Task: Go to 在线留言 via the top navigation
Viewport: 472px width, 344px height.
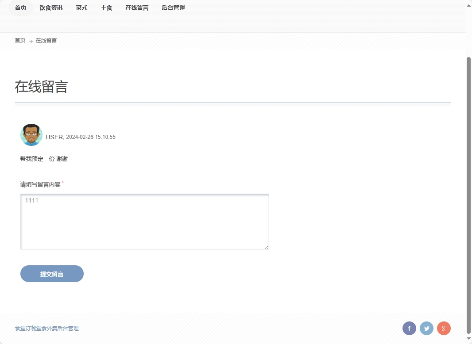Action: pyautogui.click(x=136, y=8)
